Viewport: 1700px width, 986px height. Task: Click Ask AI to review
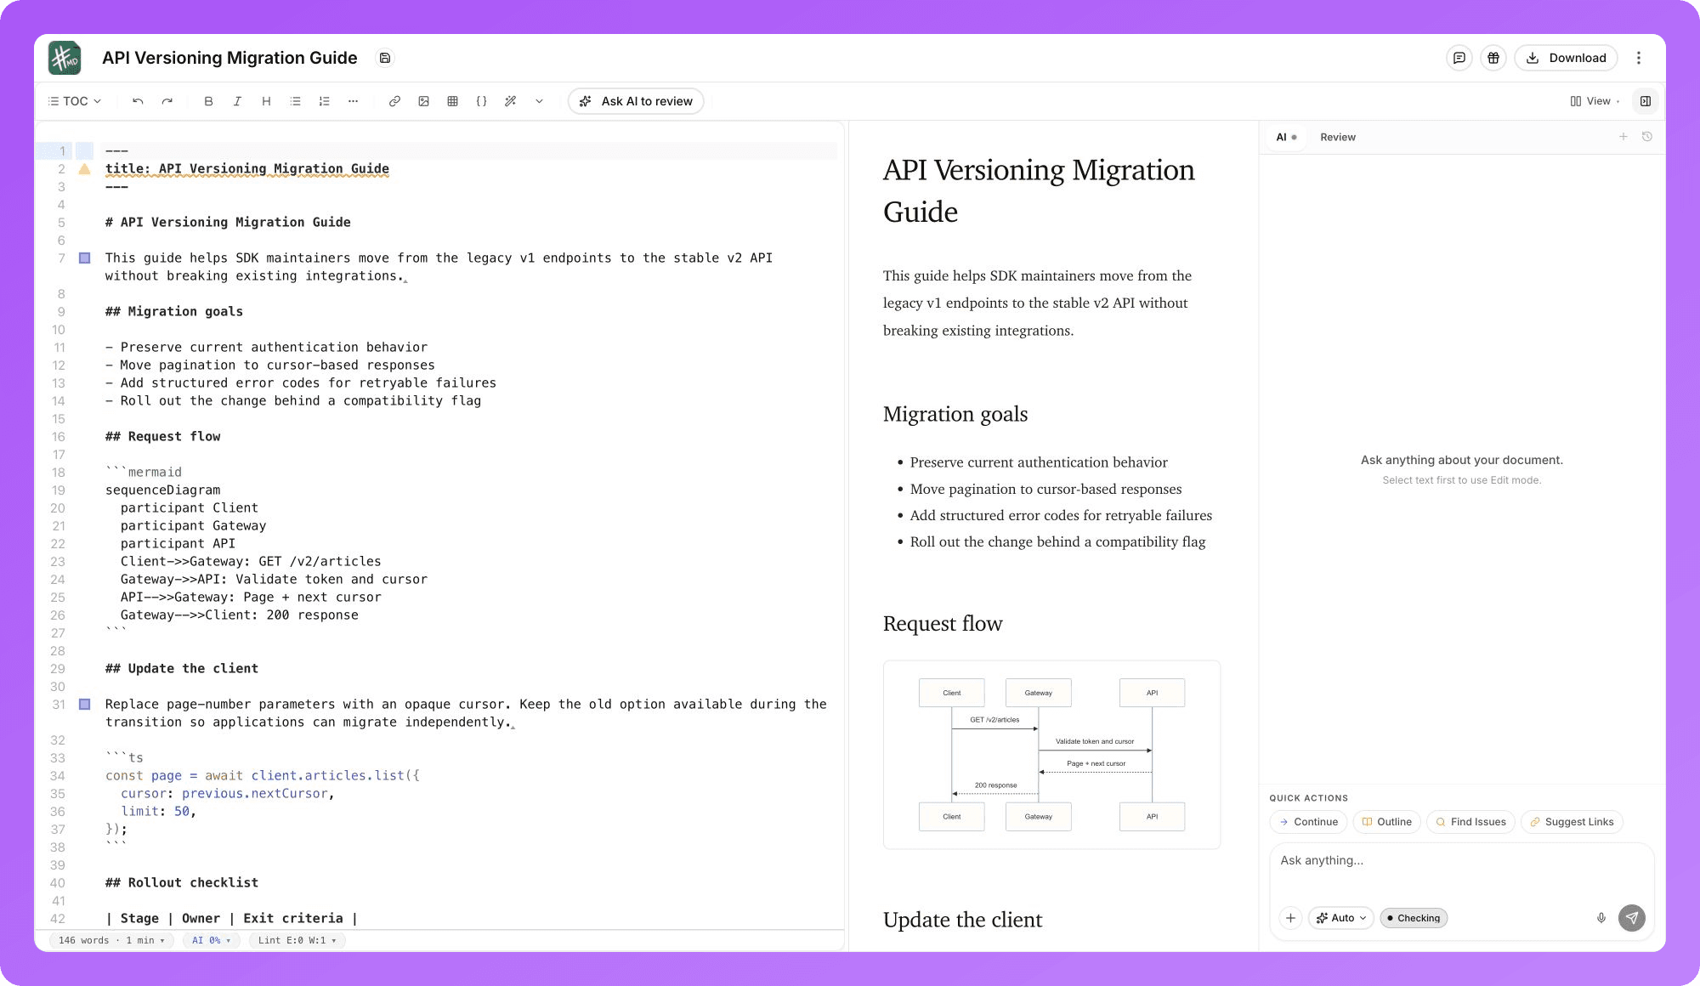(636, 101)
